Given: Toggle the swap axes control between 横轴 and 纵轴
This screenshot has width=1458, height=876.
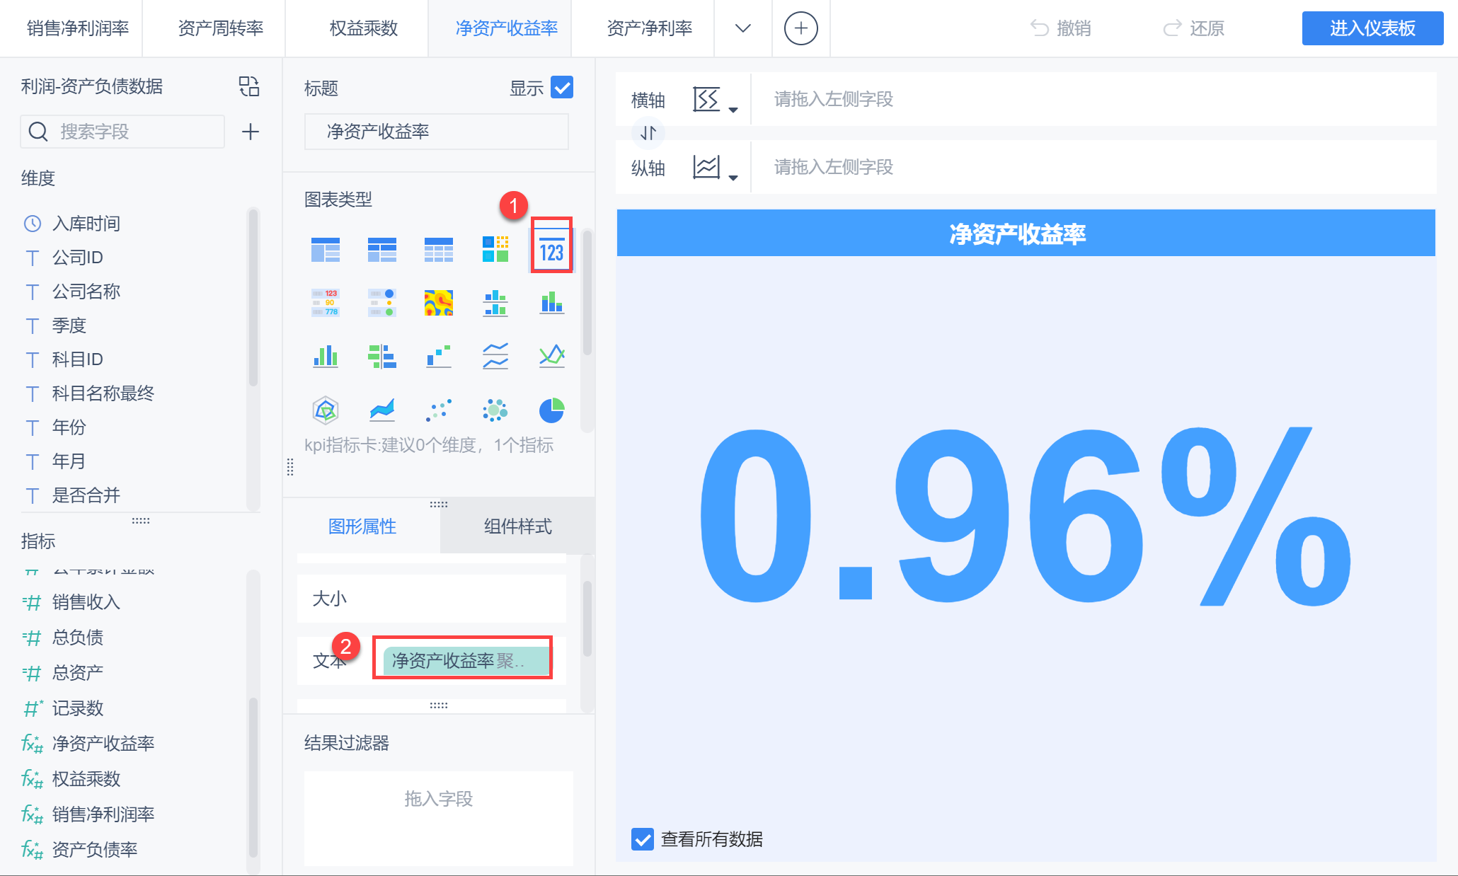Looking at the screenshot, I should [647, 132].
